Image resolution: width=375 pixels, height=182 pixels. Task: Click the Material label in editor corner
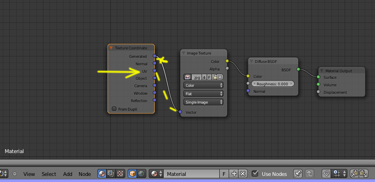14,151
